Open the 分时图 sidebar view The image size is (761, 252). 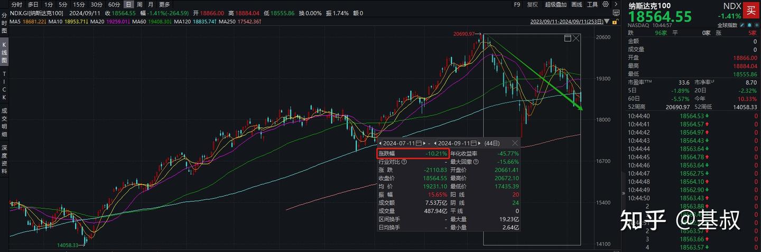coord(4,23)
